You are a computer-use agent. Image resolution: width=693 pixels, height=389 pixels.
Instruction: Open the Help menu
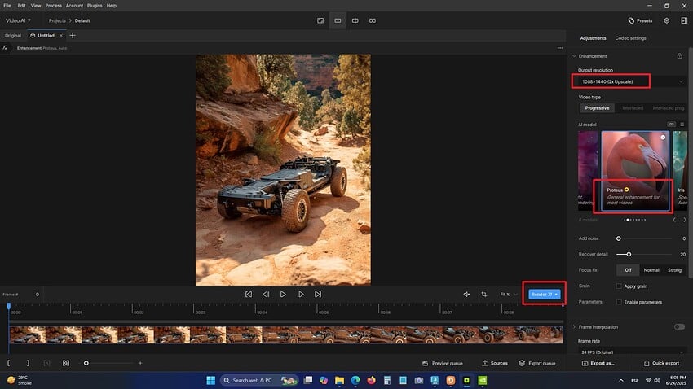(112, 6)
